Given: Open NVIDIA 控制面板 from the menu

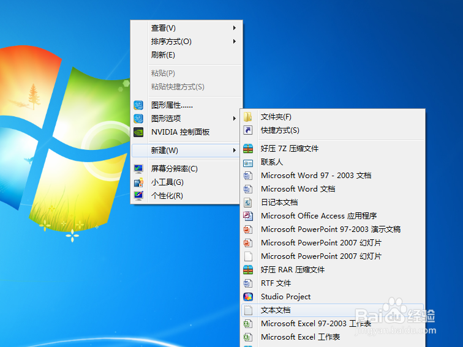Looking at the screenshot, I should 186,132.
